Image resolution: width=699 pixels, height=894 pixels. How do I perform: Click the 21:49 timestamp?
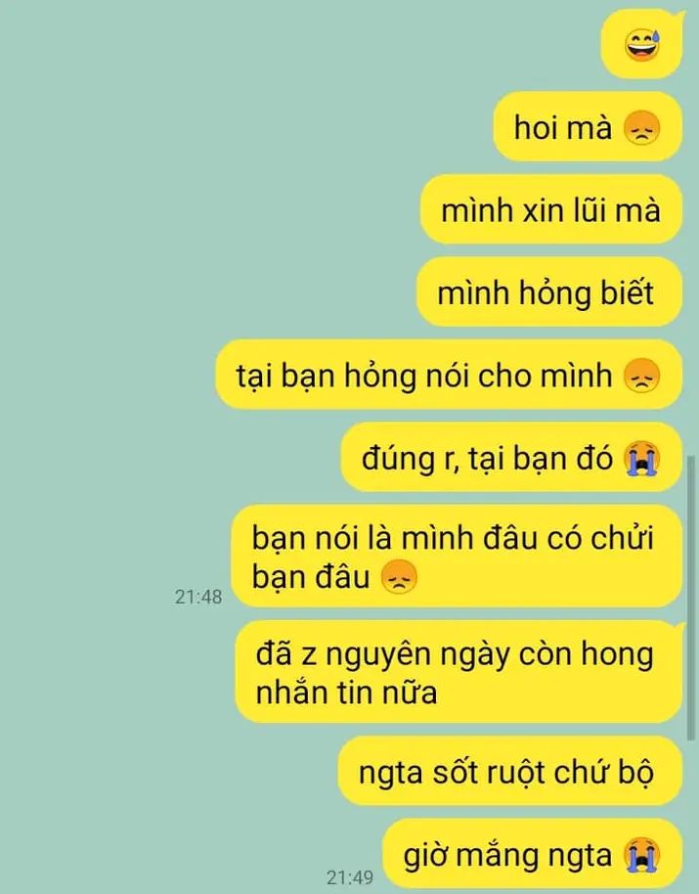click(x=350, y=877)
